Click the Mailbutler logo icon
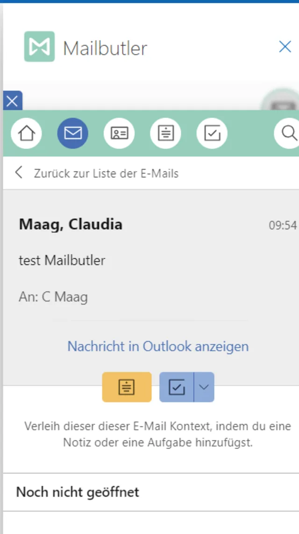299x534 pixels. click(x=39, y=47)
